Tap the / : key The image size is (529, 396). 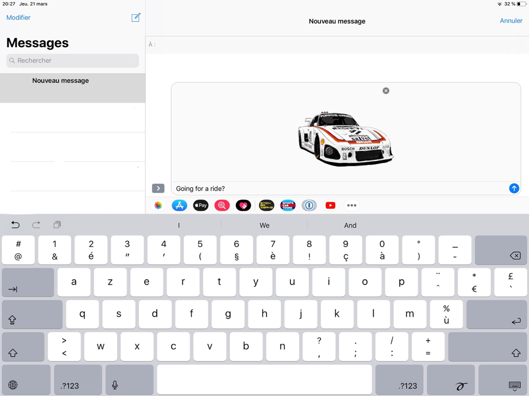(391, 346)
